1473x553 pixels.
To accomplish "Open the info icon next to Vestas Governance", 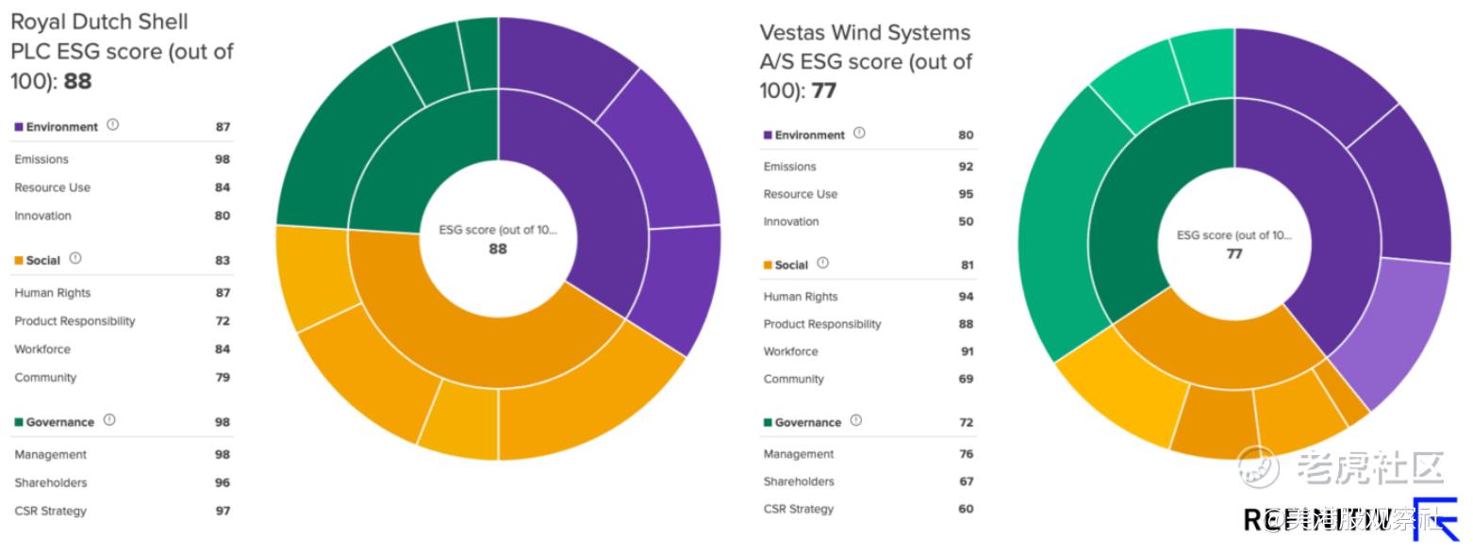I will (856, 421).
